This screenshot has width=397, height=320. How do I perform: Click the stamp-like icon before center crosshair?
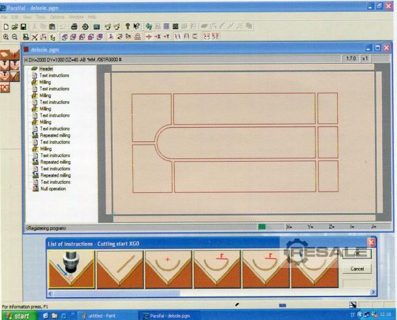[138, 37]
